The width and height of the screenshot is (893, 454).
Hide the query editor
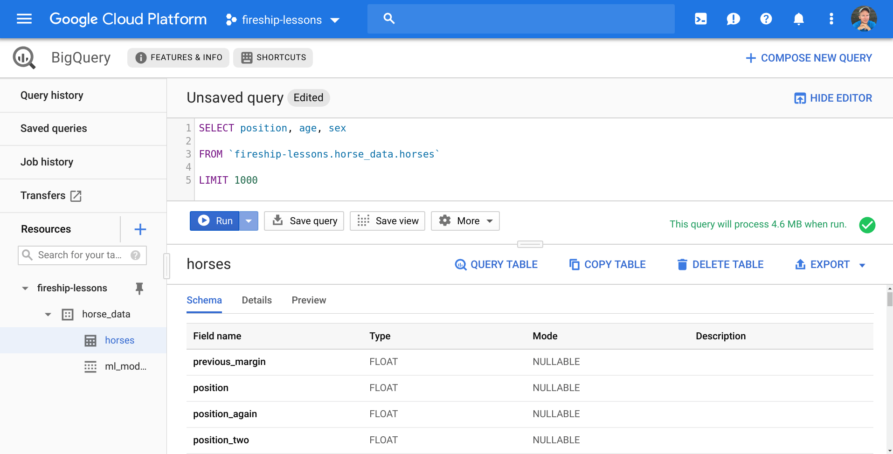tap(833, 98)
